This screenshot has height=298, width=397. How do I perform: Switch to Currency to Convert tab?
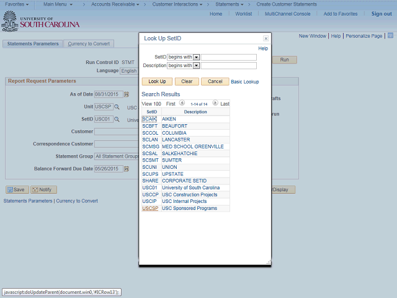[89, 43]
